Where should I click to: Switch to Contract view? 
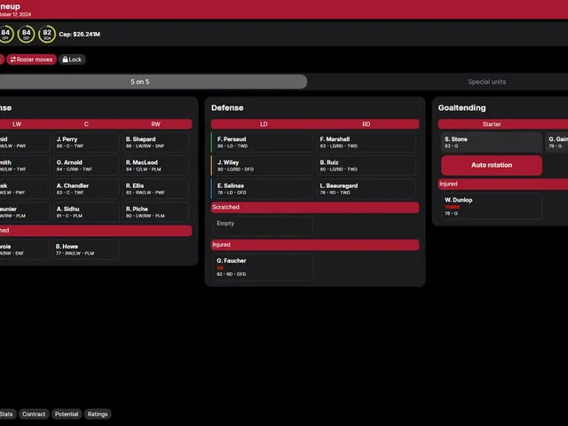[x=34, y=414]
